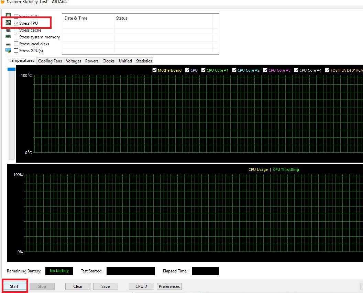The width and height of the screenshot is (363, 293).
Task: Toggle CPU Core #2 graph checkbox
Action: [x=234, y=70]
